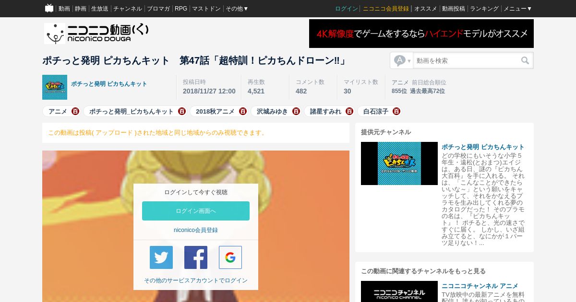The height and width of the screenshot is (302, 576).
Task: Open dictionary icon next to 諸星すみれ tag
Action: (x=349, y=111)
